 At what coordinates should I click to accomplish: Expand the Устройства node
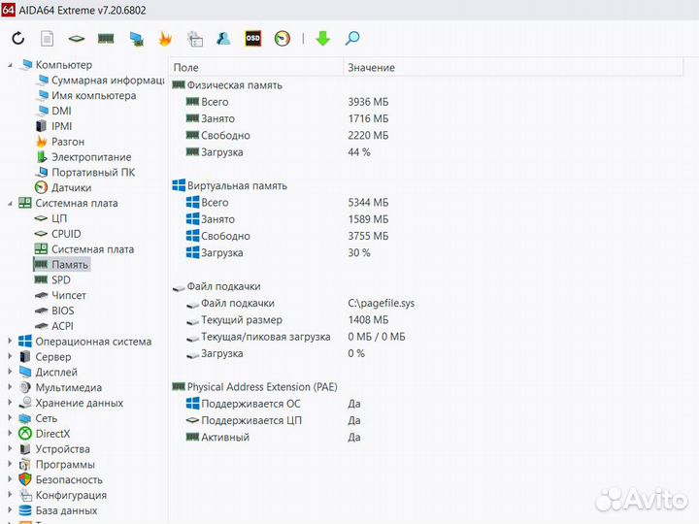click(x=10, y=448)
